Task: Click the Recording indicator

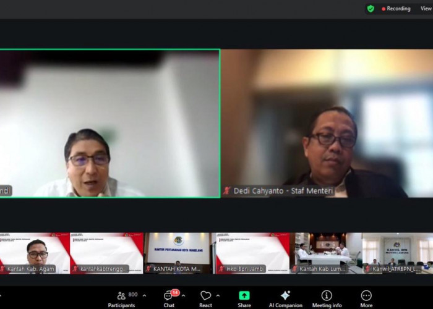Action: click(396, 9)
